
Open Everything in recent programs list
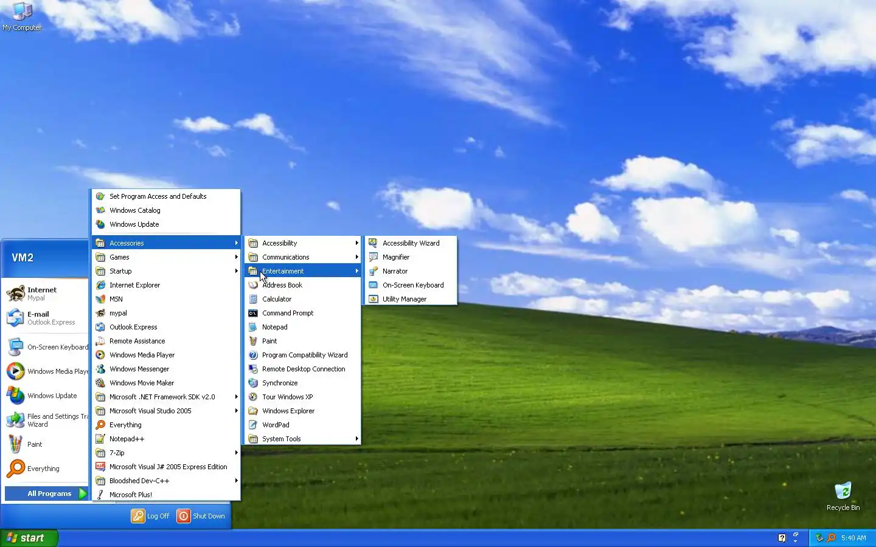(x=46, y=469)
